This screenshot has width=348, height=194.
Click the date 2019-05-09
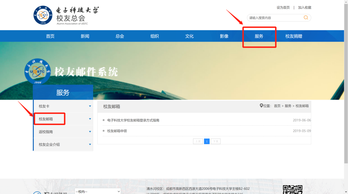[302, 131]
